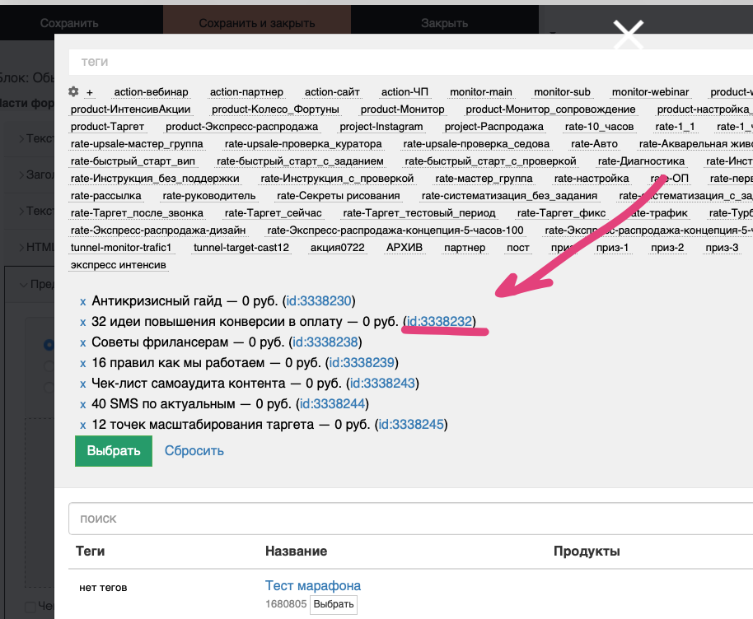This screenshot has width=753, height=619.
Task: Open product link id:3338239
Action: (362, 363)
